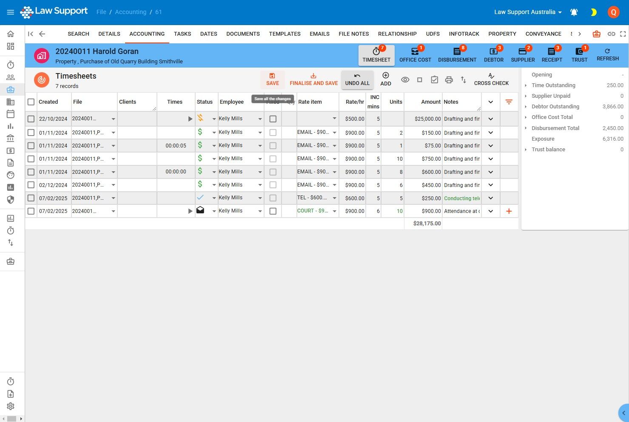The width and height of the screenshot is (629, 422).
Task: Start the timer on the 22/10/2024 row
Action: [190, 119]
